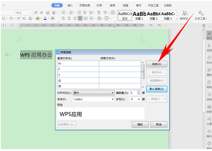The image size is (212, 151).
Task: Switch to the 引用 tab
Action: click(x=99, y=5)
